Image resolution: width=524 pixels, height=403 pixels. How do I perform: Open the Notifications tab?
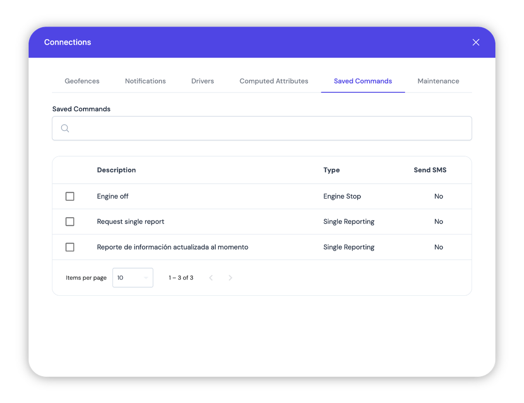tap(145, 81)
